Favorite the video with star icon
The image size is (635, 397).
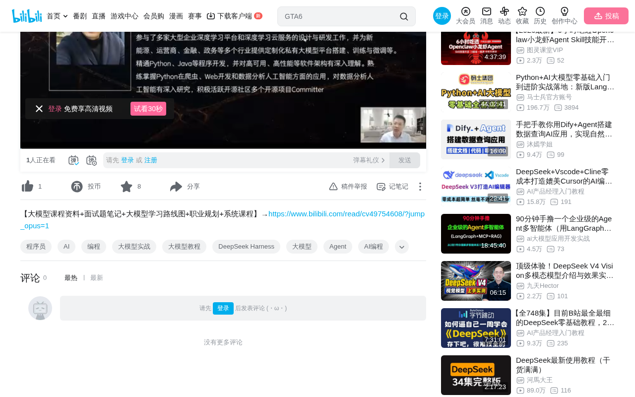pos(127,187)
